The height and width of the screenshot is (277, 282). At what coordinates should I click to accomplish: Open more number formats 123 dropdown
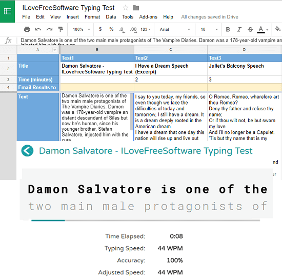click(146, 29)
